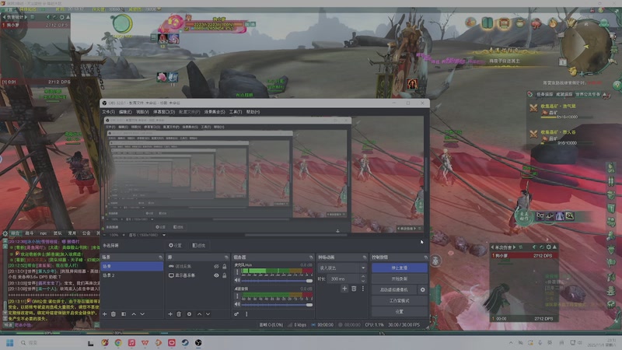Mute the Desktop Audio channel speaker icon

click(x=237, y=304)
